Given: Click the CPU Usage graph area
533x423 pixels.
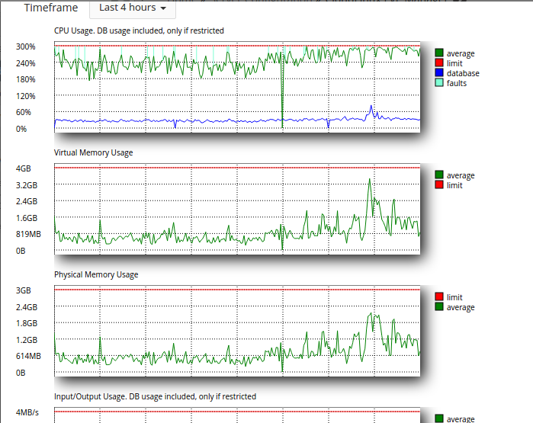Looking at the screenshot, I should click(237, 87).
